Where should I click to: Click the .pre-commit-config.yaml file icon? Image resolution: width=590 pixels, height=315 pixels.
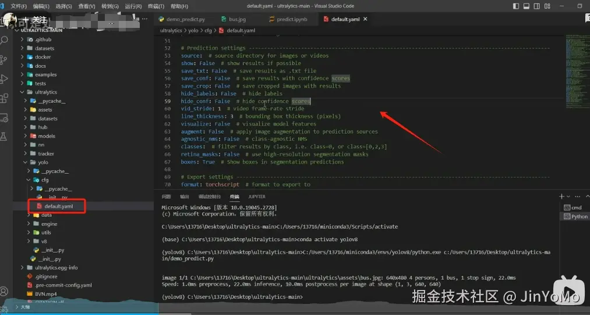coord(30,285)
